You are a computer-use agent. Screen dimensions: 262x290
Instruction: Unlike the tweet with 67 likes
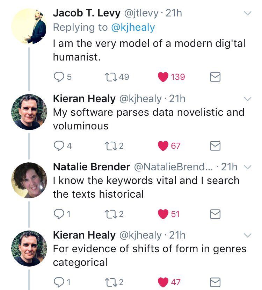coord(163,146)
